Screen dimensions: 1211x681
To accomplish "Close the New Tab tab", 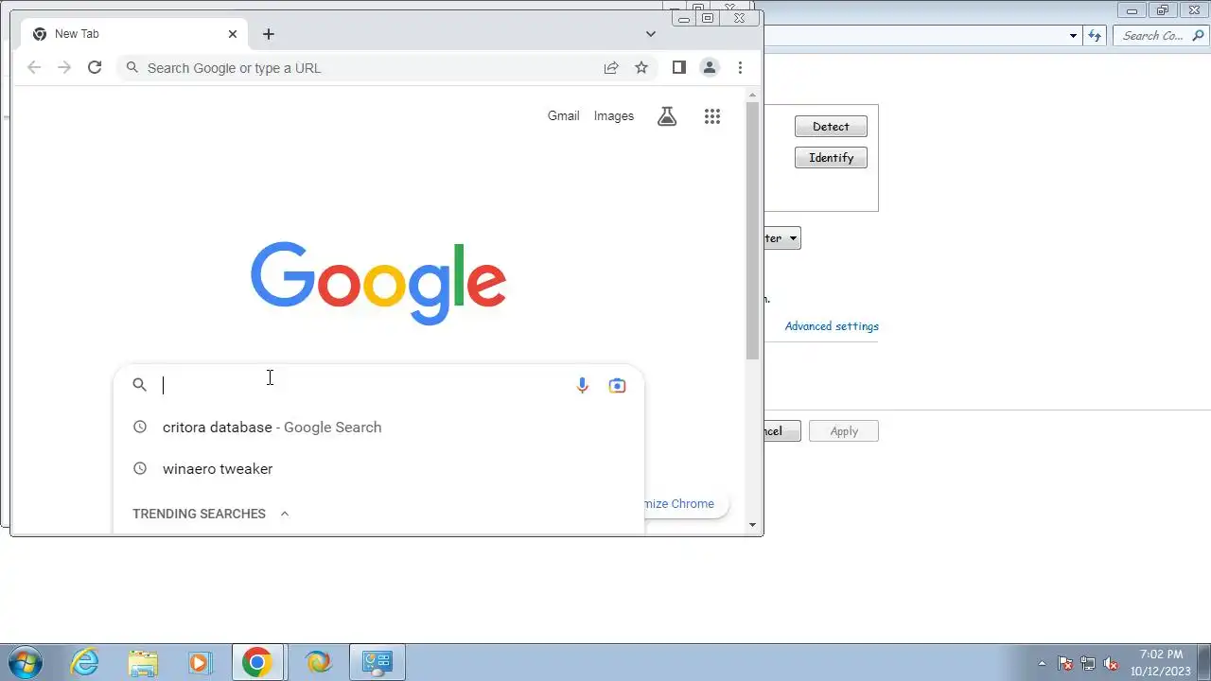I will (x=233, y=34).
